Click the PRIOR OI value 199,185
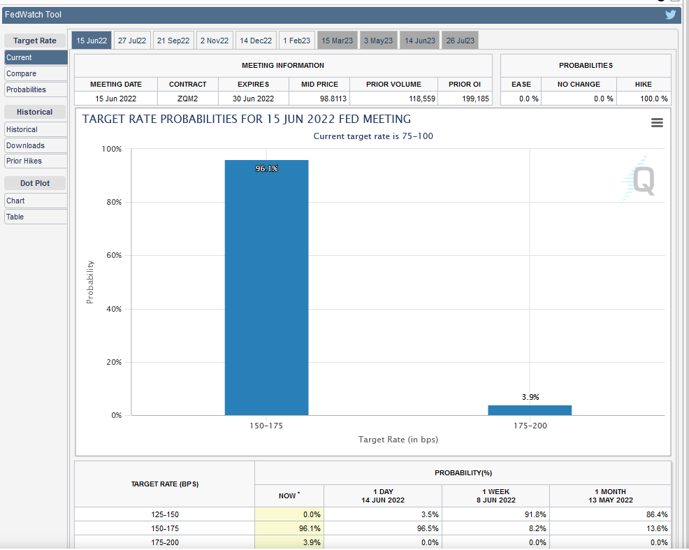The height and width of the screenshot is (550, 689). click(x=475, y=99)
